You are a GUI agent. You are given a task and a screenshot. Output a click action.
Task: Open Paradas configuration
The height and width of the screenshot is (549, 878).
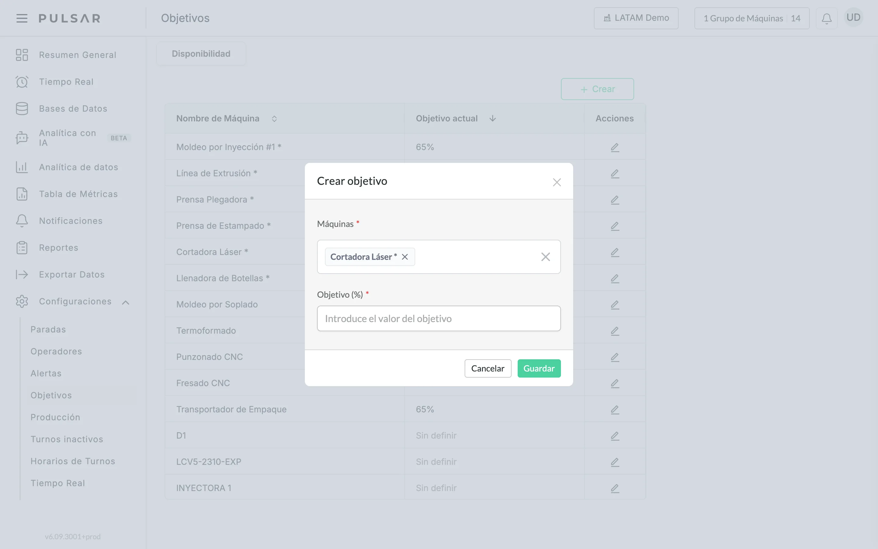coord(48,329)
